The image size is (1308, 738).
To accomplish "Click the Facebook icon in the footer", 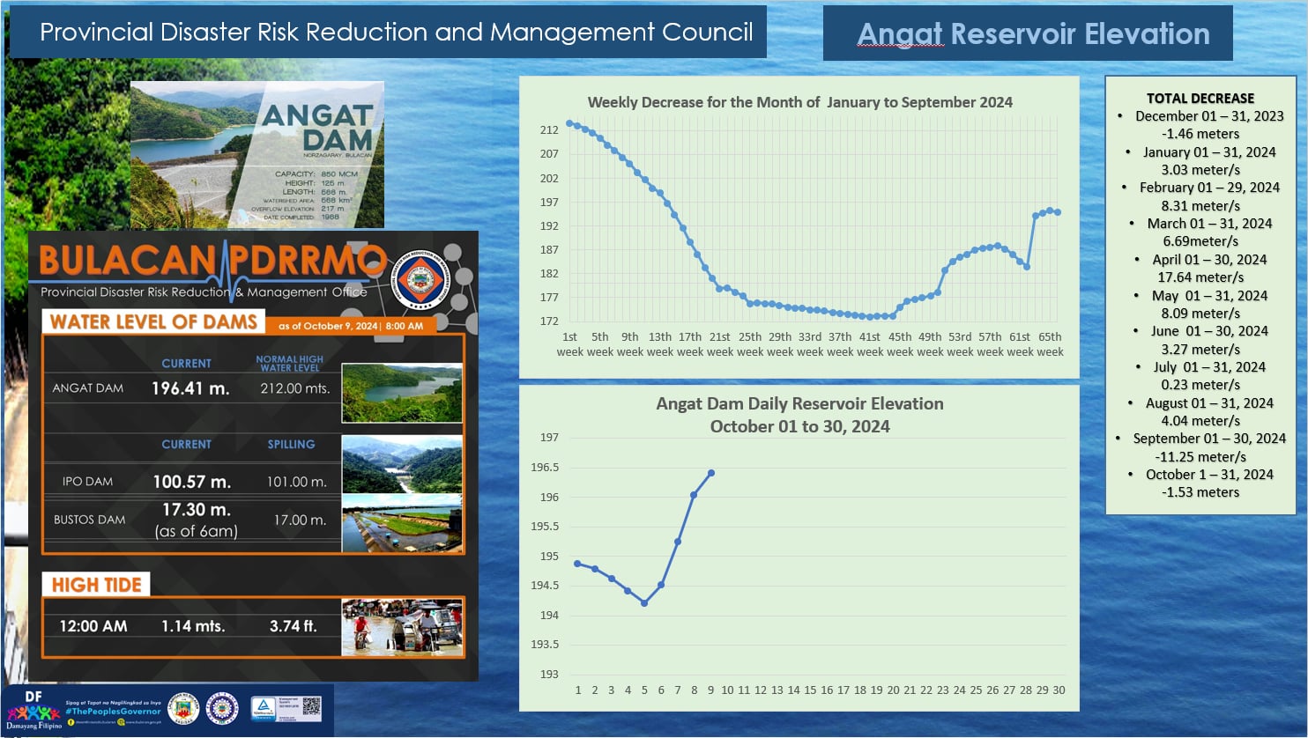I will click(x=71, y=722).
